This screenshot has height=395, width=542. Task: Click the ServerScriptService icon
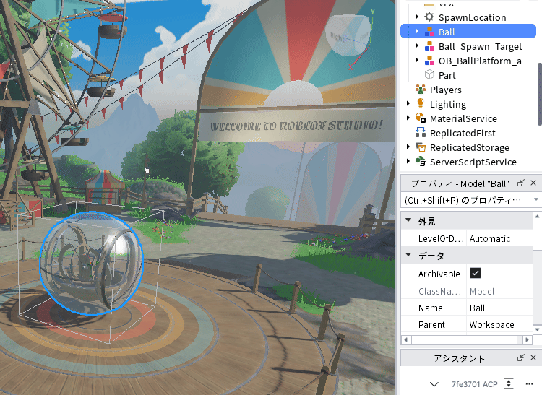coord(421,162)
